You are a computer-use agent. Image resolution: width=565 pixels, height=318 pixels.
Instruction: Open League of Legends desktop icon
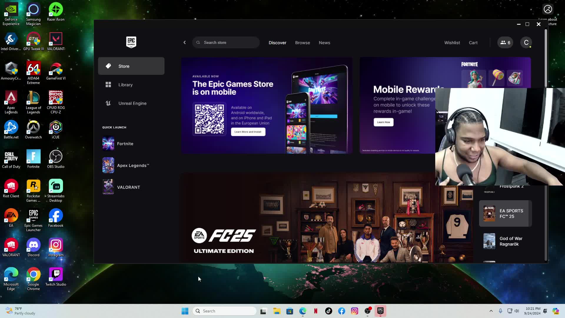coord(33,102)
